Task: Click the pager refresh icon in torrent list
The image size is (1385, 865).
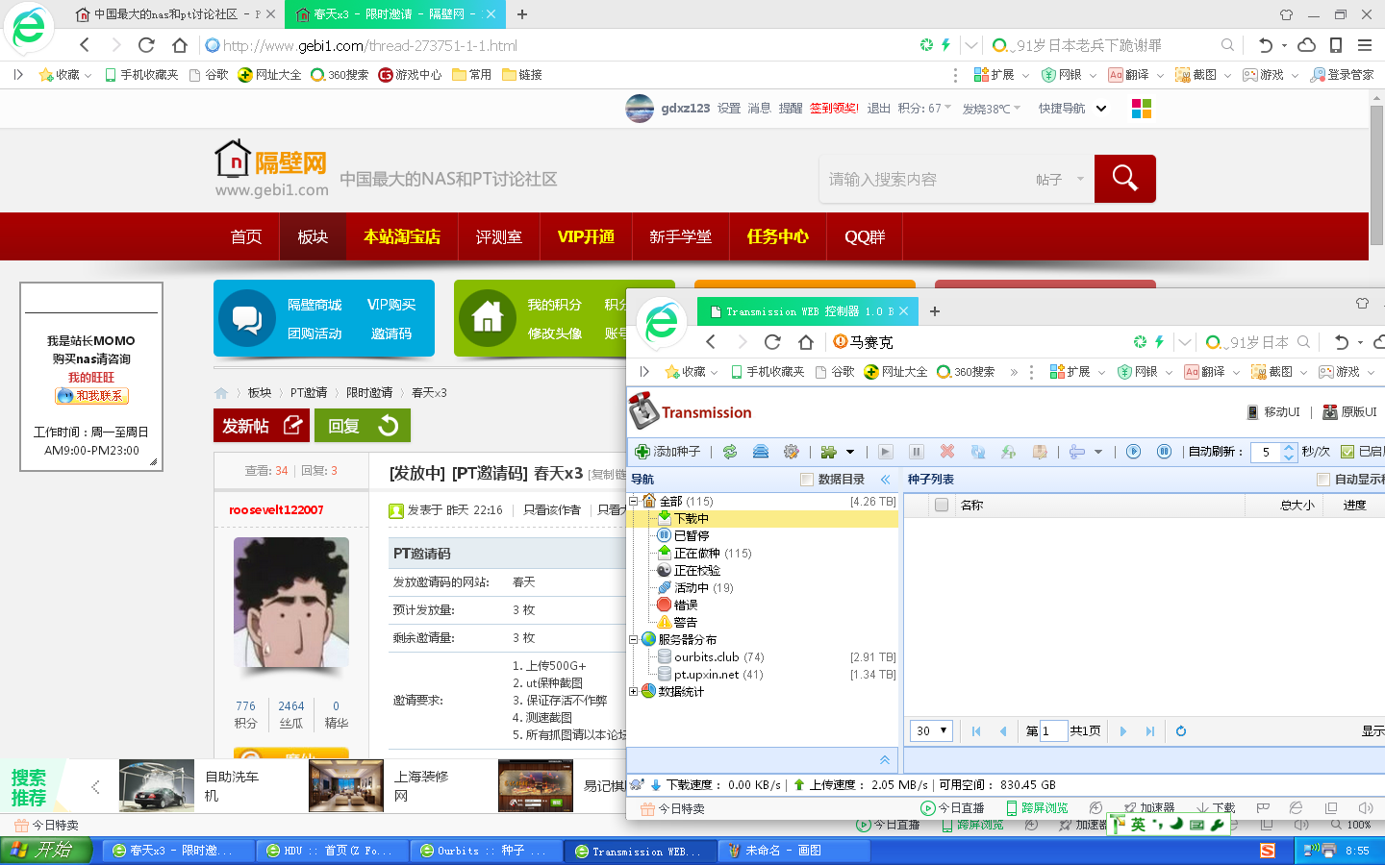Action: [x=1181, y=731]
